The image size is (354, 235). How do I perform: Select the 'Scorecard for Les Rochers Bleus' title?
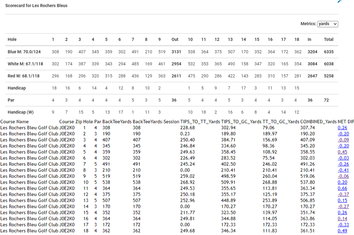click(x=36, y=6)
